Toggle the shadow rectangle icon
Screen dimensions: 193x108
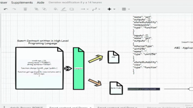click(72, 9)
